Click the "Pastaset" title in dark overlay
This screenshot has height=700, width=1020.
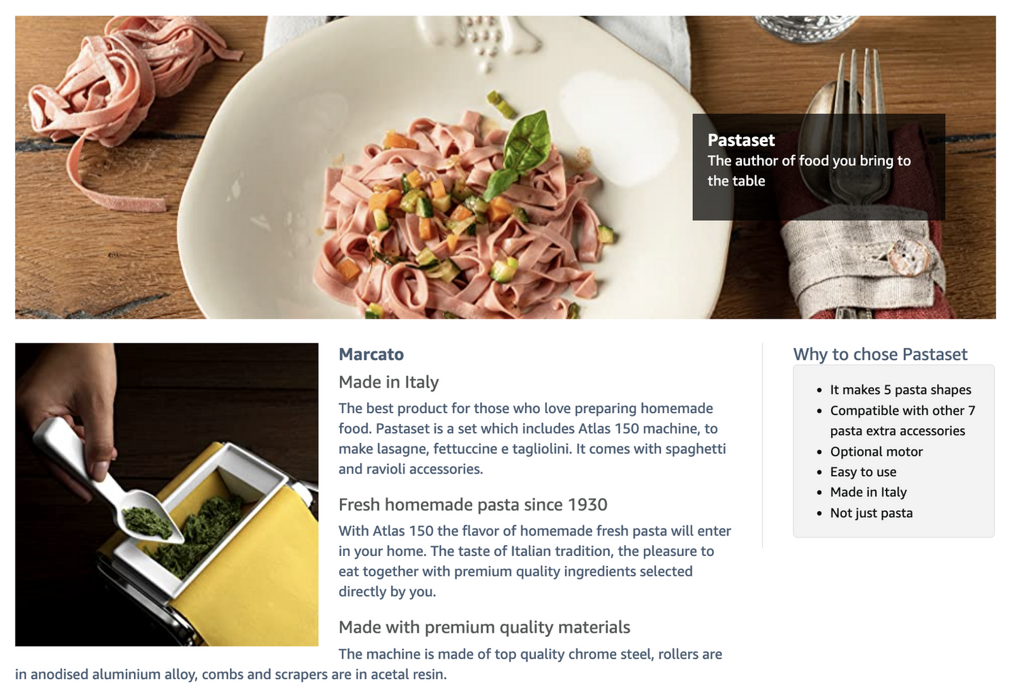[741, 141]
